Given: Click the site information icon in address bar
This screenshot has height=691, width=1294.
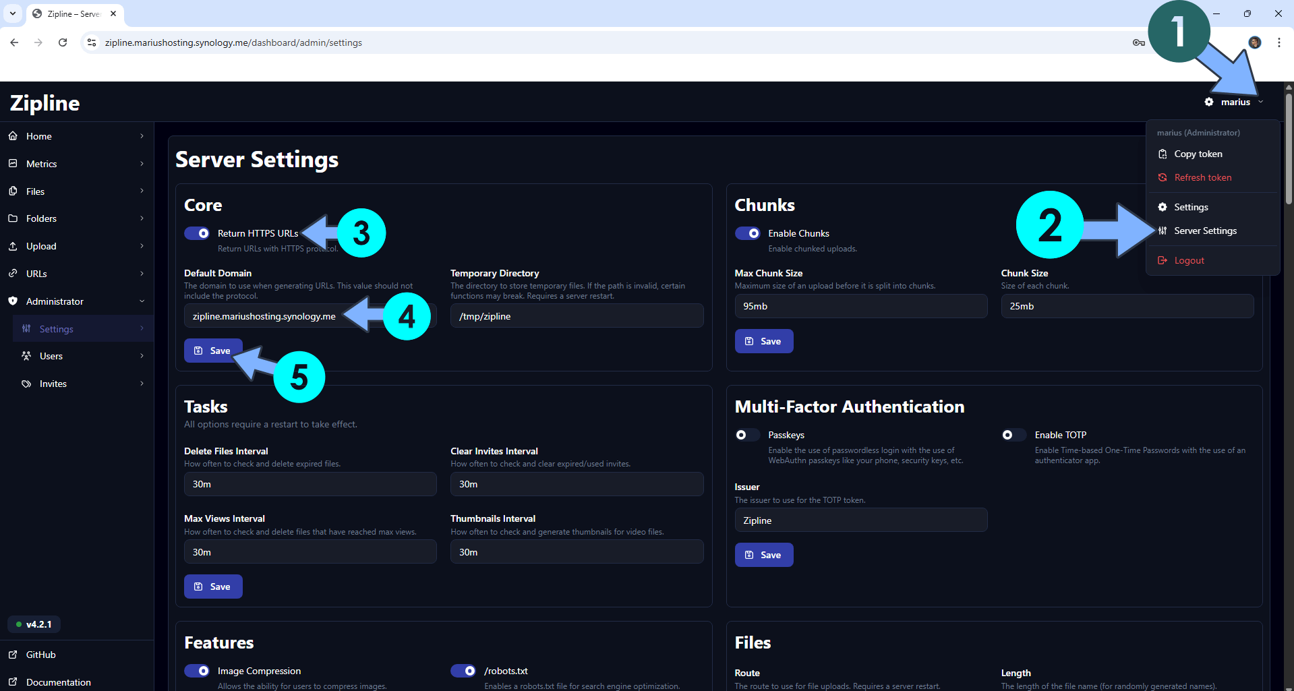Looking at the screenshot, I should click(x=92, y=42).
